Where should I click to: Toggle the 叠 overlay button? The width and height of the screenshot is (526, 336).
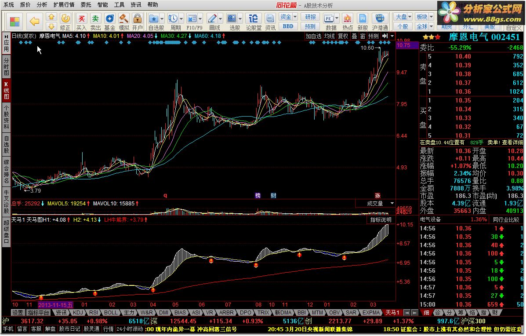[354, 36]
